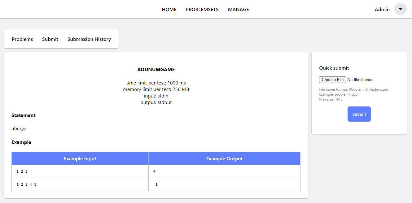Select the ADDNUMGAME problem title
Image resolution: width=412 pixels, height=203 pixels.
click(156, 70)
